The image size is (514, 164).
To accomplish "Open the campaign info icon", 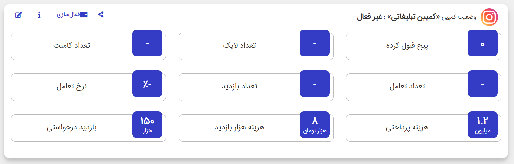I will (39, 15).
